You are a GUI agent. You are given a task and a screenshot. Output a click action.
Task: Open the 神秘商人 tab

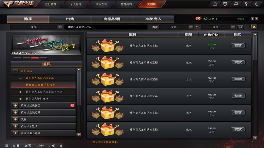click(x=153, y=19)
